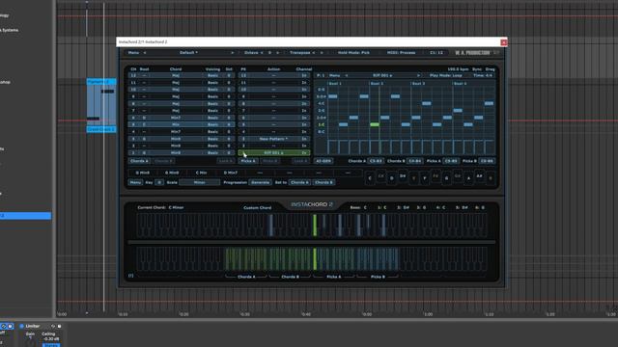Viewport: 618px width, 347px height.
Task: Open Default preset selector
Action: click(189, 53)
